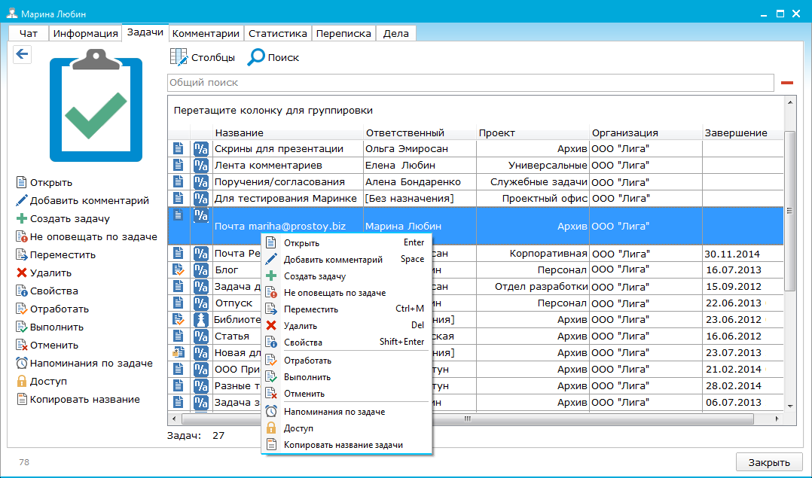Image resolution: width=812 pixels, height=478 pixels.
Task: Click horizontal scrollbar right arrow
Action: 777,419
